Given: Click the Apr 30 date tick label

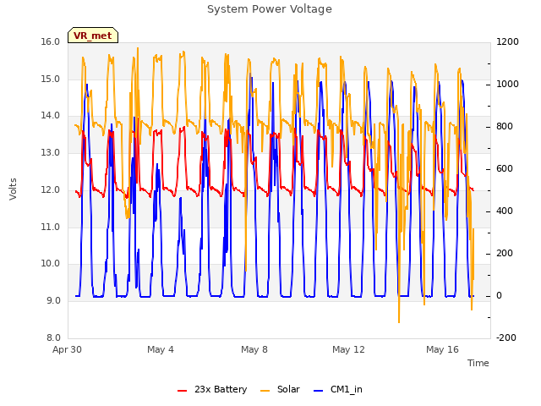Looking at the screenshot, I should [x=67, y=349].
